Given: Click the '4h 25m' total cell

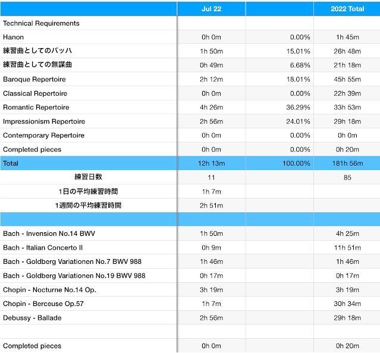Looking at the screenshot, I should point(347,234).
